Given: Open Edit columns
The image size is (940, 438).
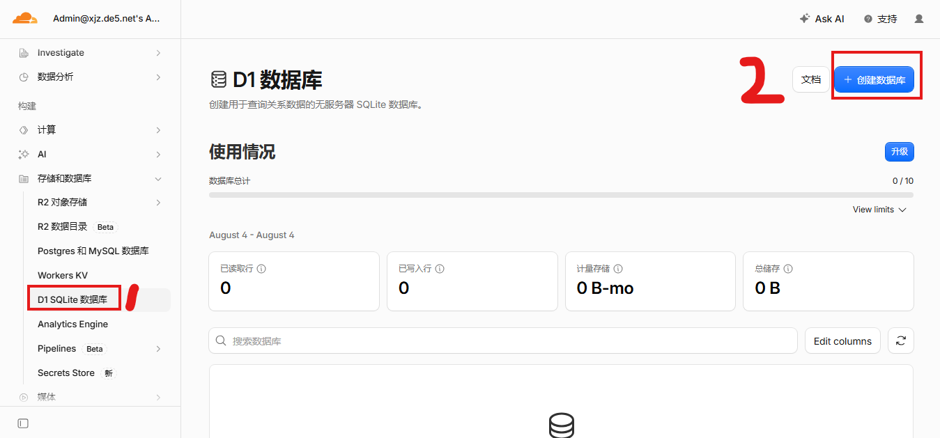Looking at the screenshot, I should 842,341.
